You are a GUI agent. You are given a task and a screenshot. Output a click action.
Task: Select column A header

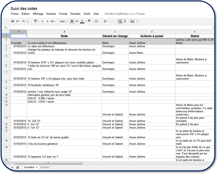(x=19, y=32)
